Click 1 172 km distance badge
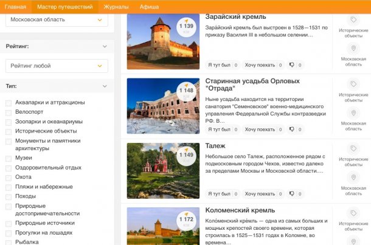The height and width of the screenshot is (245, 371). (x=187, y=221)
